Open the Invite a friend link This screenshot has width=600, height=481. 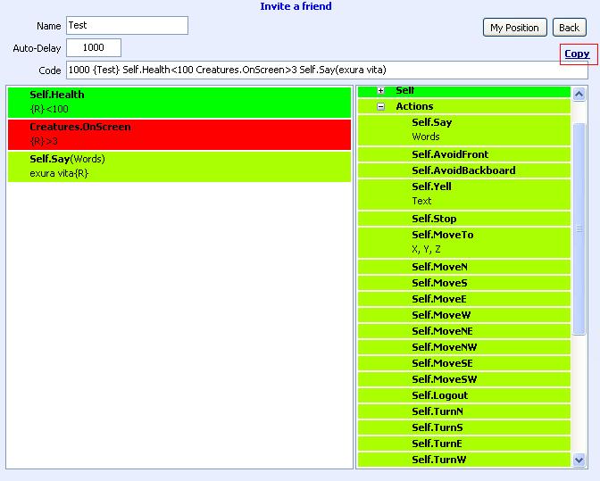pos(296,6)
